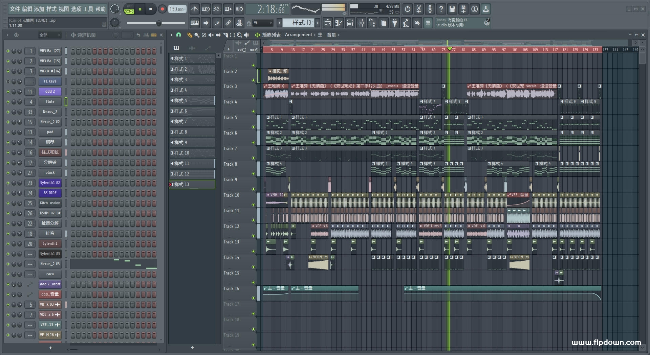This screenshot has height=355, width=650.
Task: Select the paint brush tool in playlist
Action: click(197, 35)
